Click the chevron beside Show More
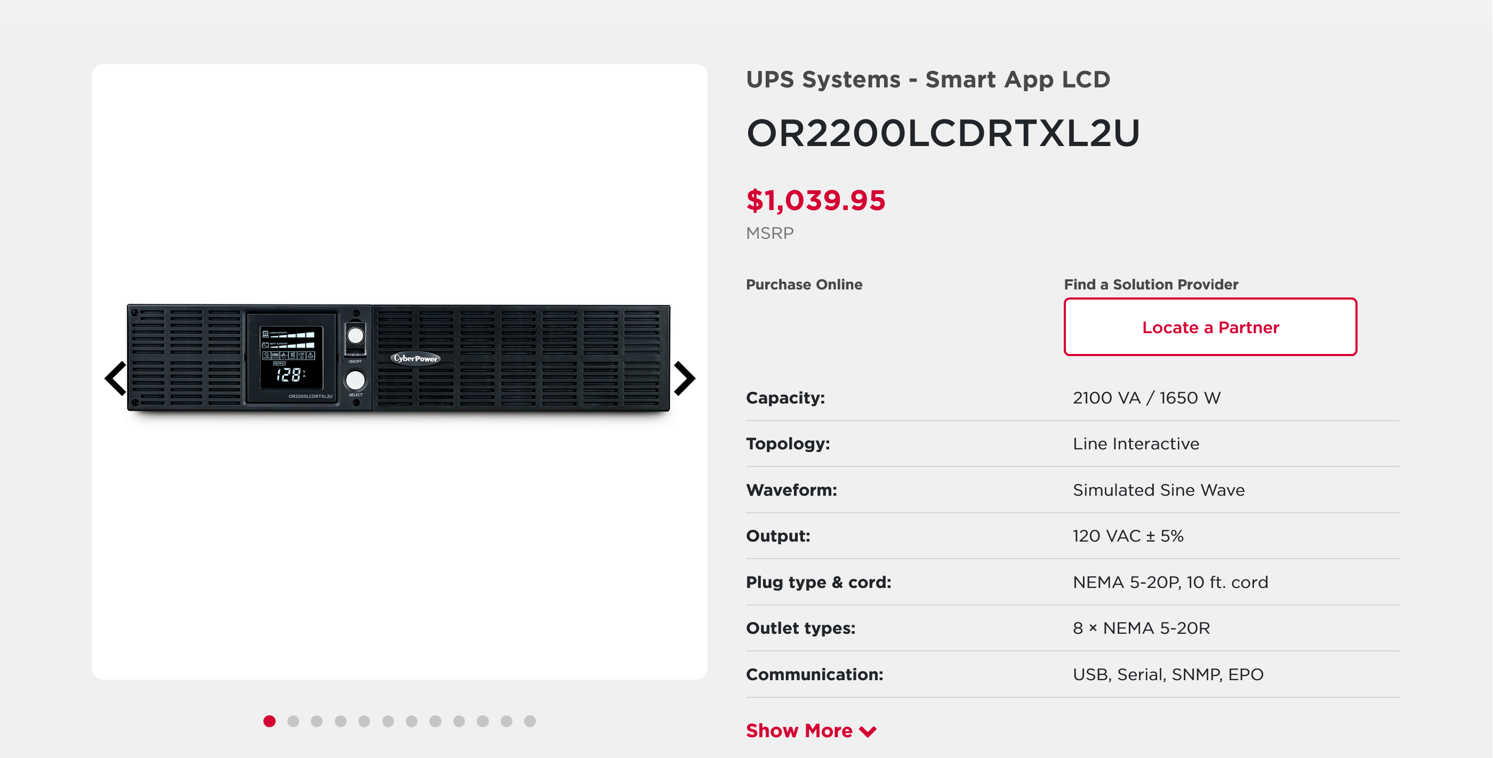This screenshot has width=1493, height=758. click(868, 732)
